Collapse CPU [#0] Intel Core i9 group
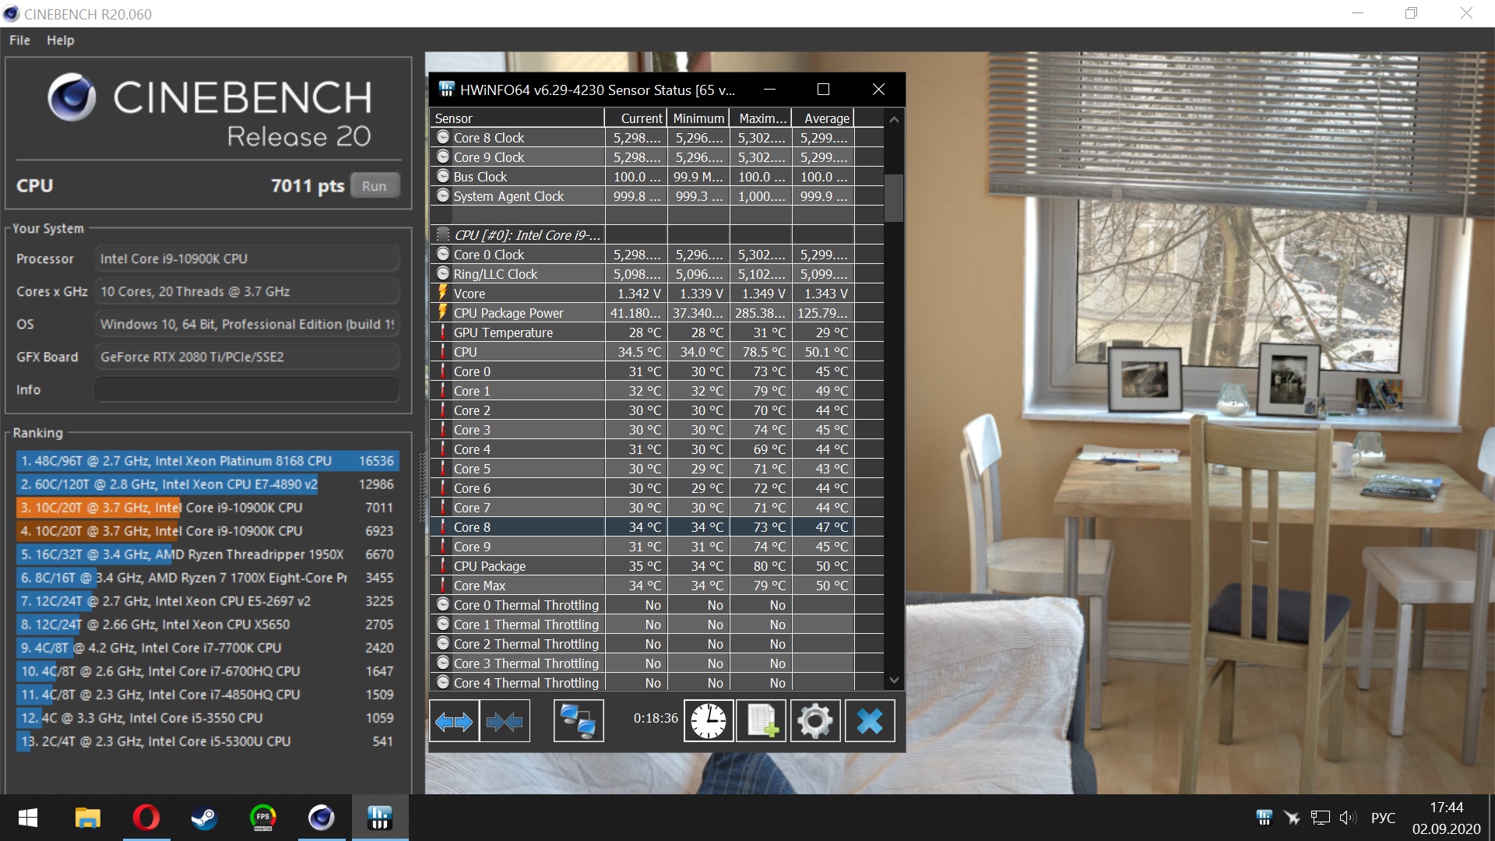Image resolution: width=1495 pixels, height=841 pixels. tap(526, 235)
